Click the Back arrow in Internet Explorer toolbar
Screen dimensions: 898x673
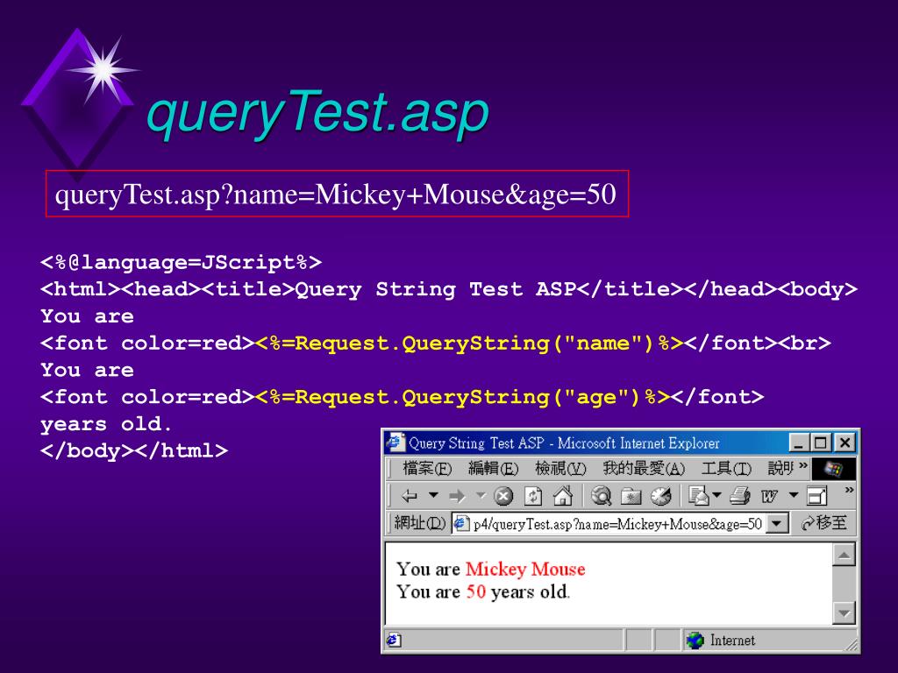(x=409, y=496)
